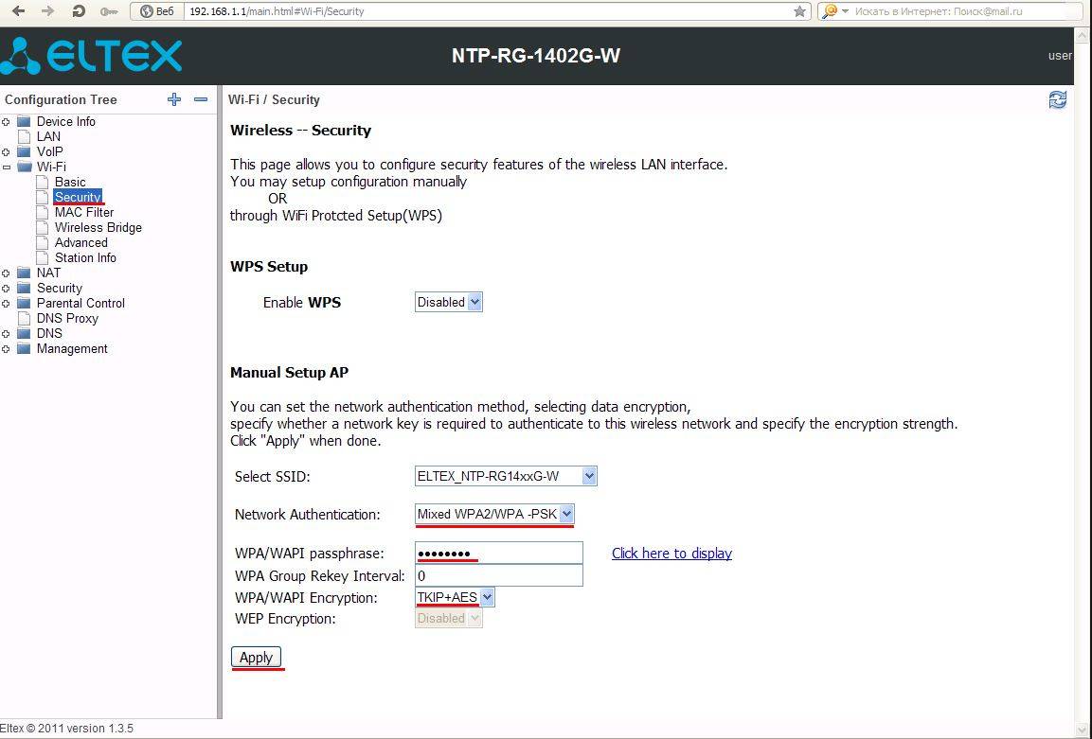Click the LAN page icon
This screenshot has width=1092, height=739.
[25, 136]
